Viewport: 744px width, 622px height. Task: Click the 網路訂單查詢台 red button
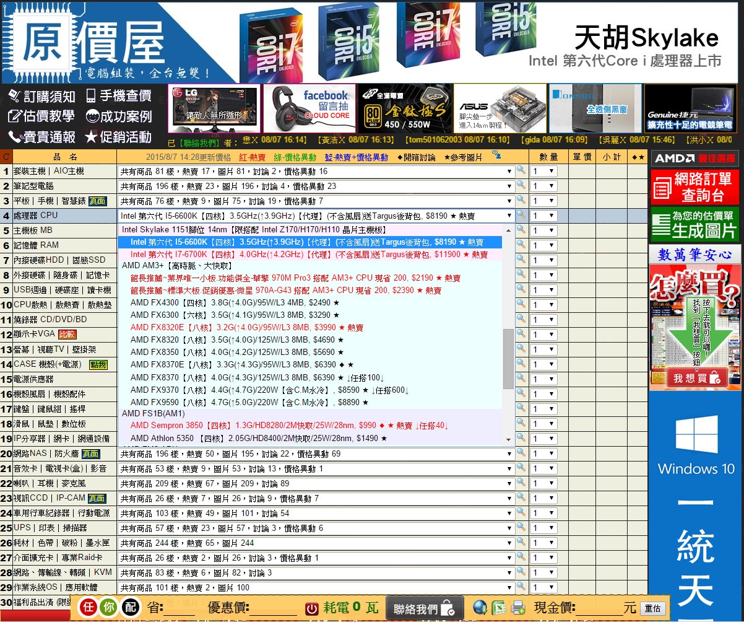[694, 186]
